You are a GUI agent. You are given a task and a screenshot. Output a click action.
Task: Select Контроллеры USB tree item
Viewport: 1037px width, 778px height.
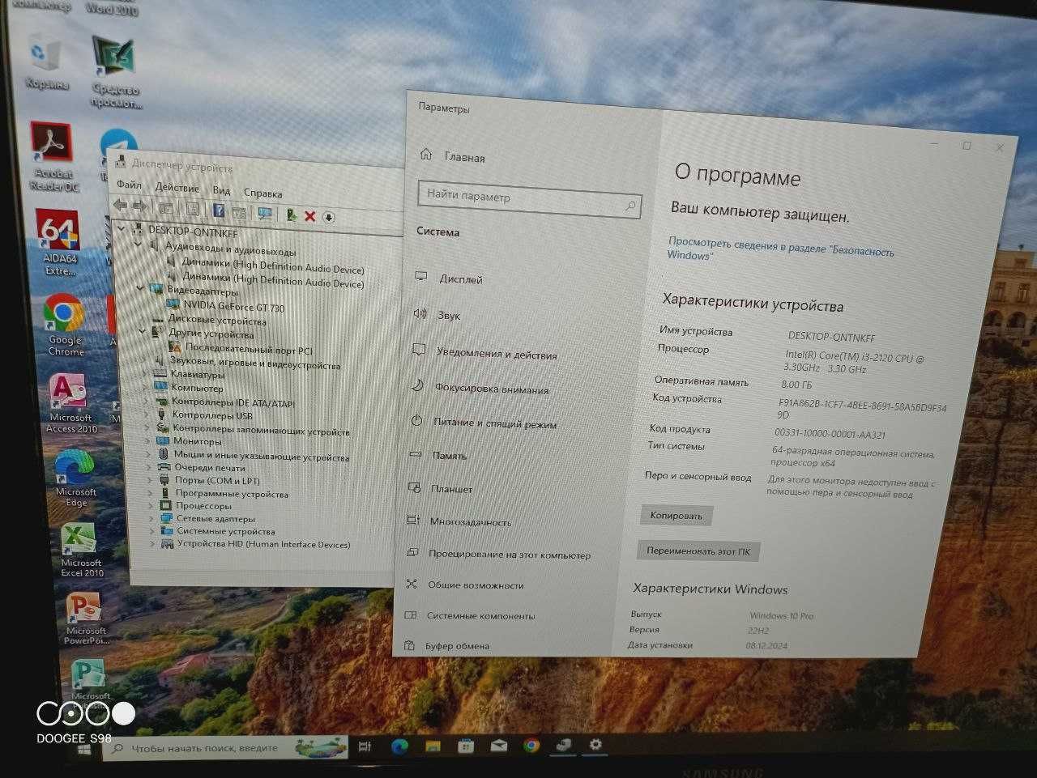[x=211, y=415]
